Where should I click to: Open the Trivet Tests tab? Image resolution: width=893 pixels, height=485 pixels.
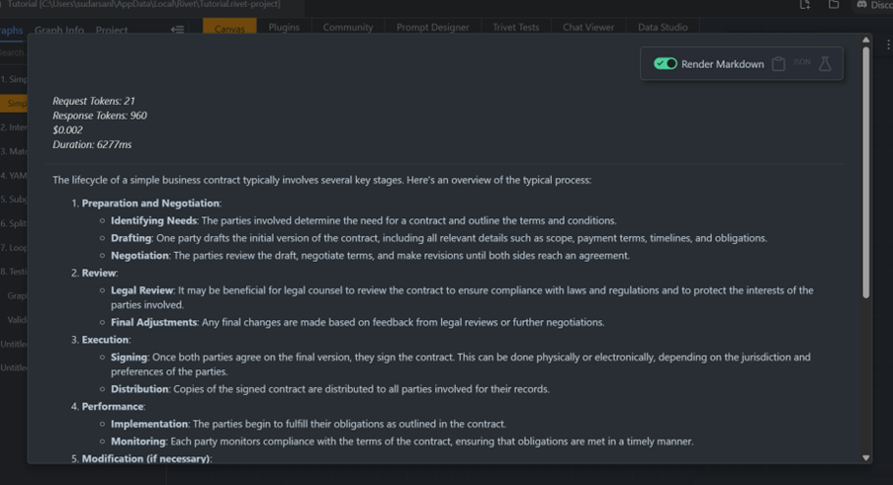(516, 27)
